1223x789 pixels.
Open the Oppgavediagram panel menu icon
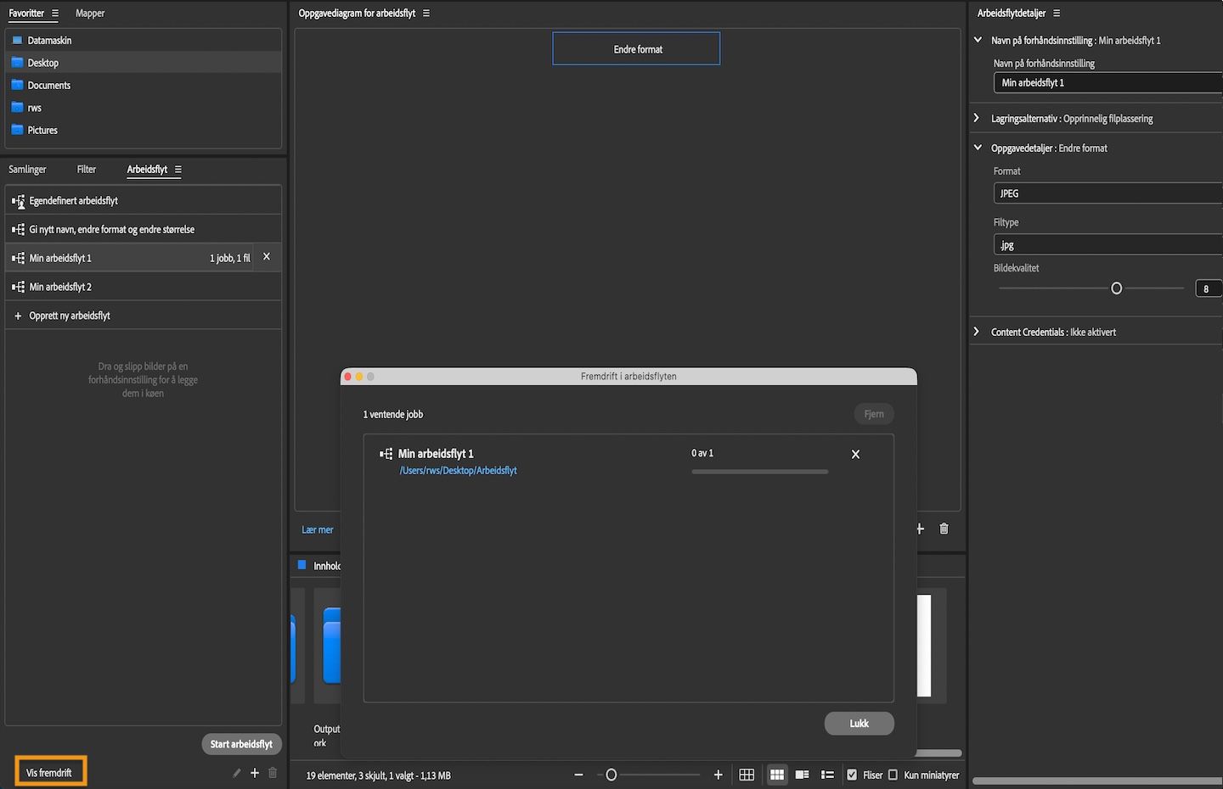click(426, 14)
